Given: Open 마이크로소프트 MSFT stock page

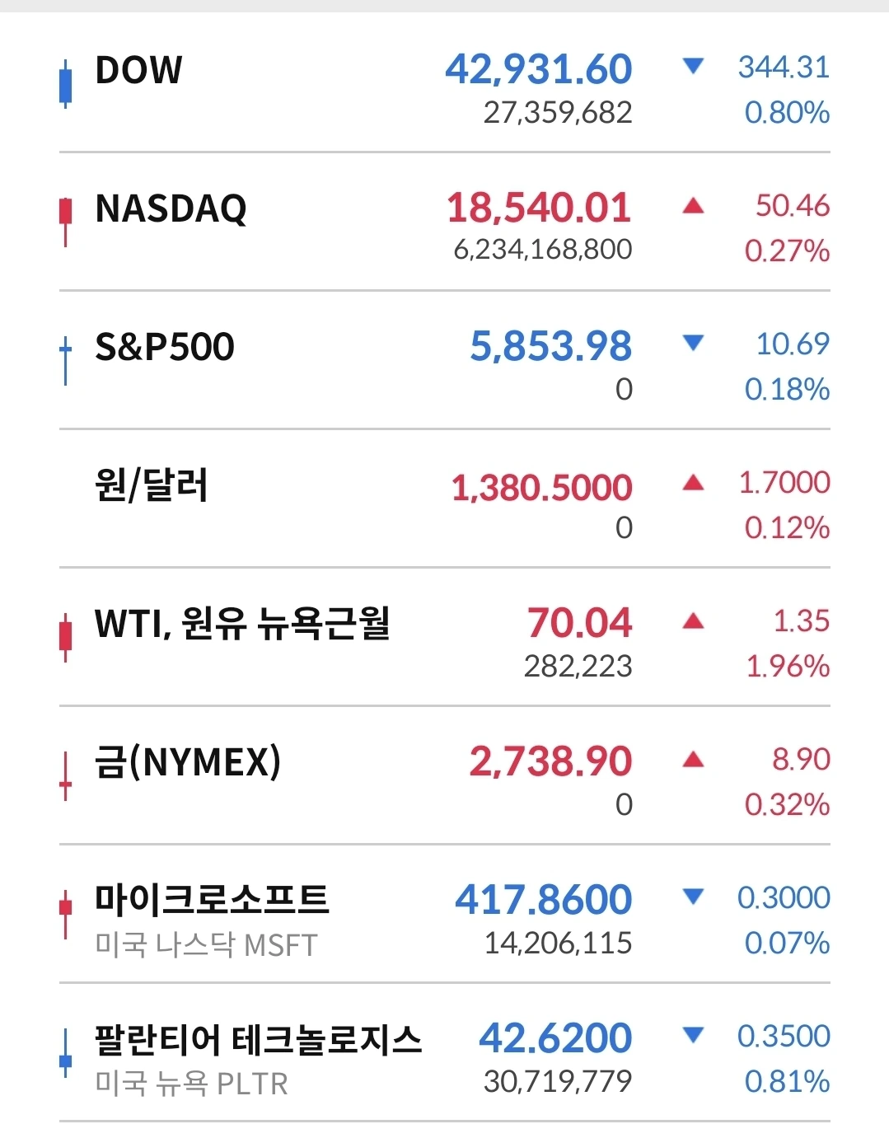Looking at the screenshot, I should click(445, 914).
